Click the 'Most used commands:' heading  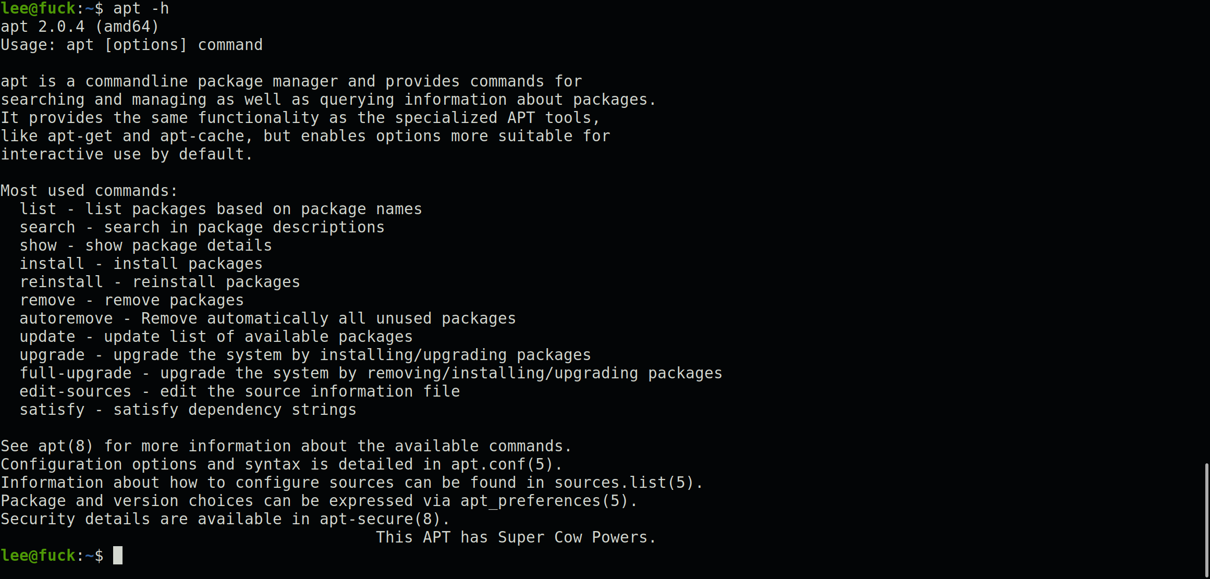pyautogui.click(x=89, y=191)
